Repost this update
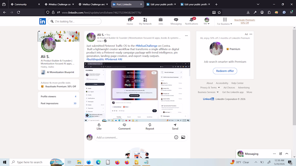The image size is (296, 166). click(150, 127)
